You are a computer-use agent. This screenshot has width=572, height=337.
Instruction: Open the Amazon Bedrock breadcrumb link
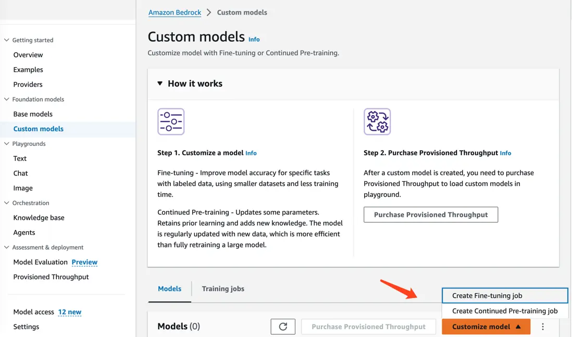(x=175, y=13)
